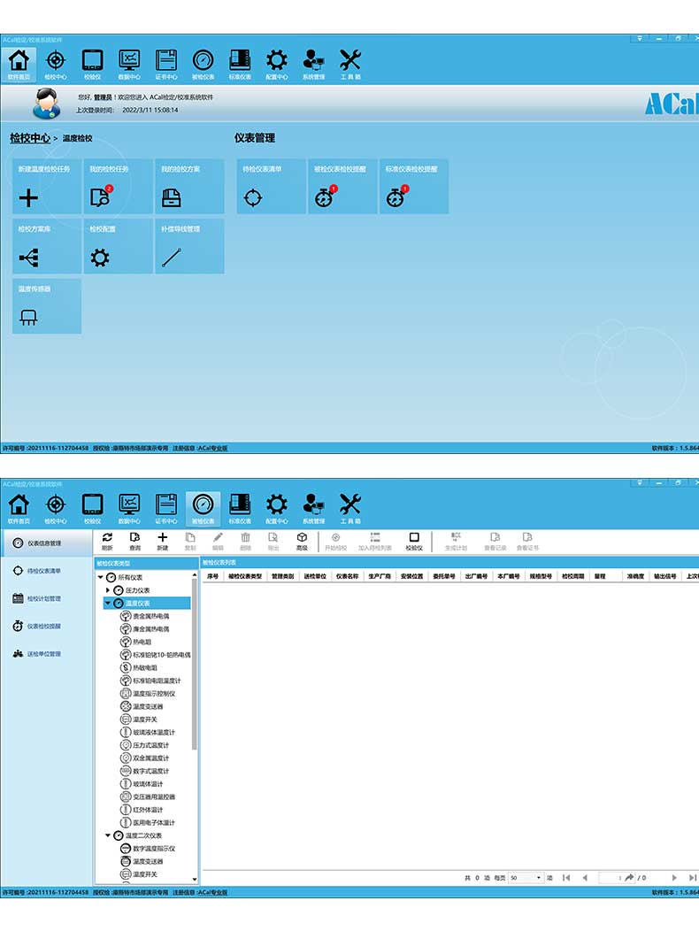This screenshot has width=699, height=939.
Task: Expand the 压力仪表 tree node arrow
Action: click(x=109, y=589)
